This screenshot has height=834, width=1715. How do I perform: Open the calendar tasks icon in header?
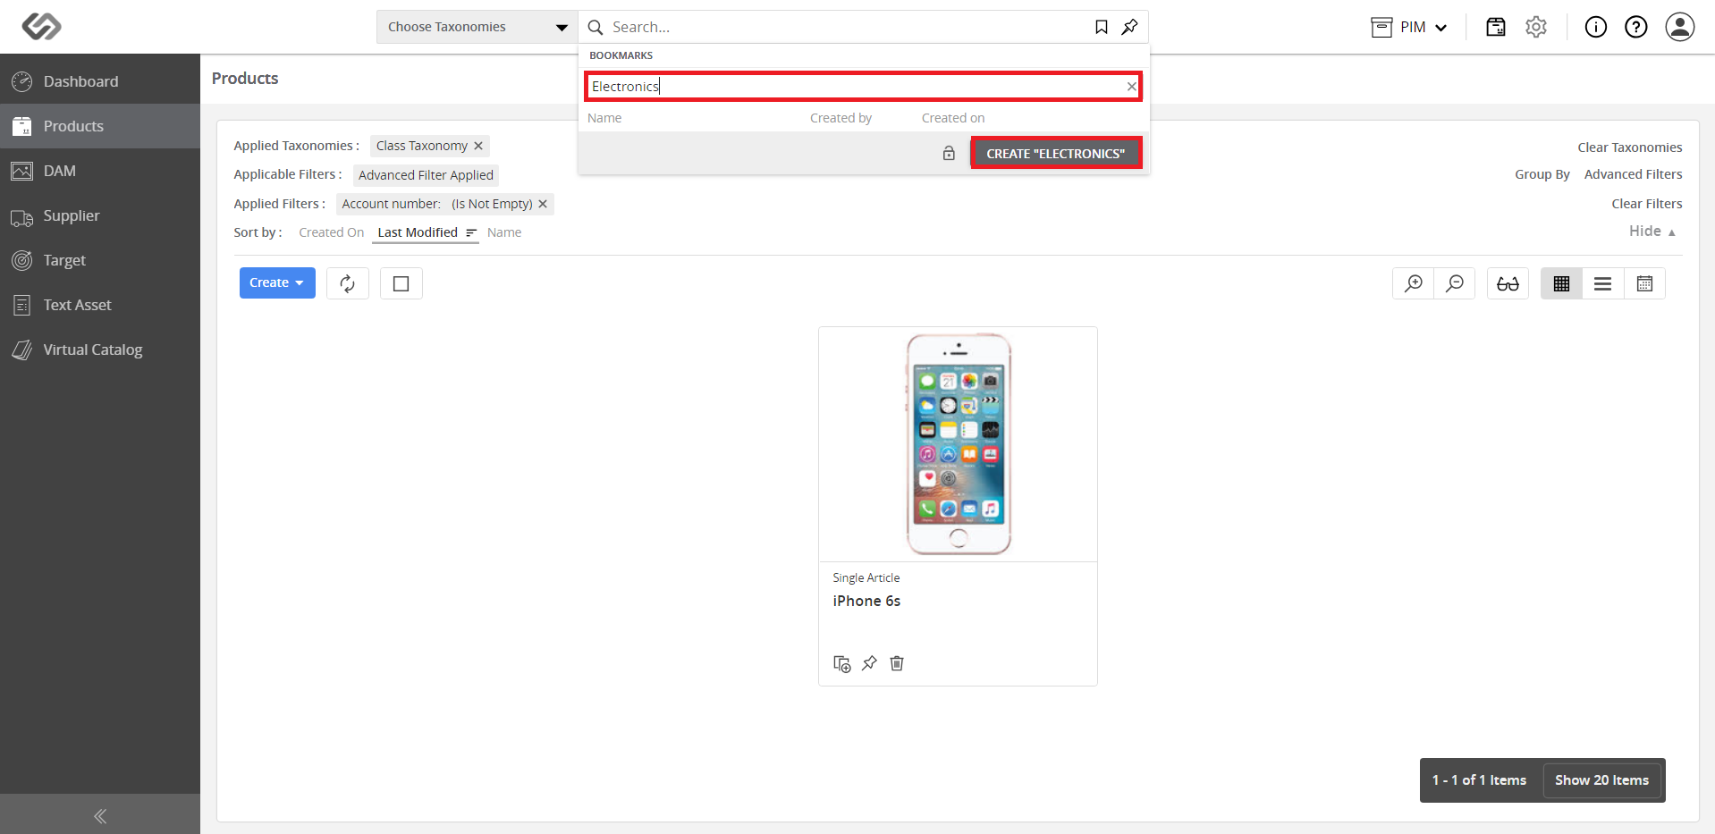1496,27
